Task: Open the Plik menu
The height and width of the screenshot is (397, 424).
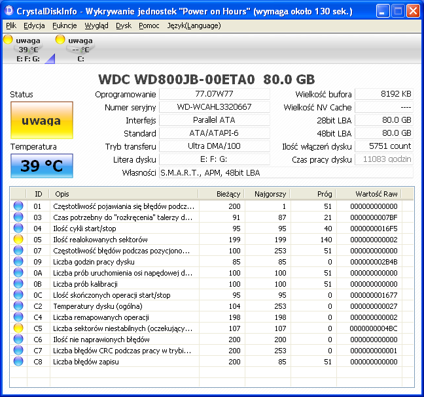Action: [x=11, y=25]
